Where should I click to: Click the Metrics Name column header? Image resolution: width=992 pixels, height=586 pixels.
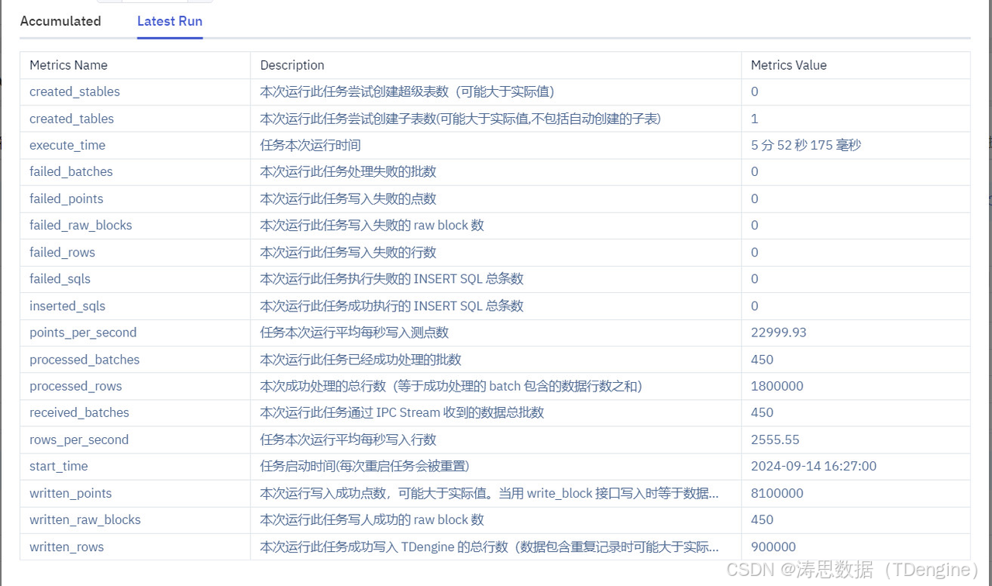tap(68, 65)
